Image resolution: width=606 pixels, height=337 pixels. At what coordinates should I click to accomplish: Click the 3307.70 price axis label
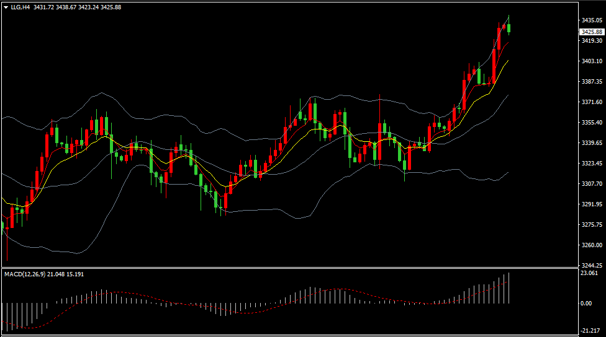[x=592, y=183]
